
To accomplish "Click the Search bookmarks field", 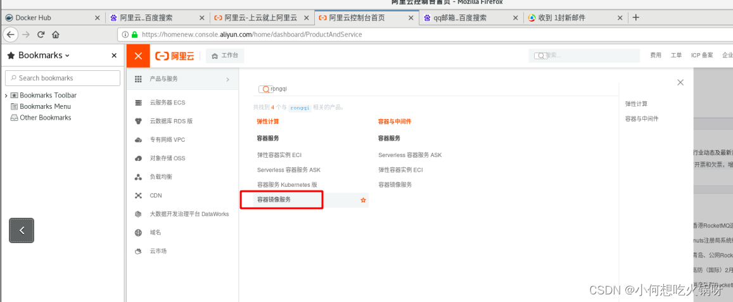I will tap(63, 78).
